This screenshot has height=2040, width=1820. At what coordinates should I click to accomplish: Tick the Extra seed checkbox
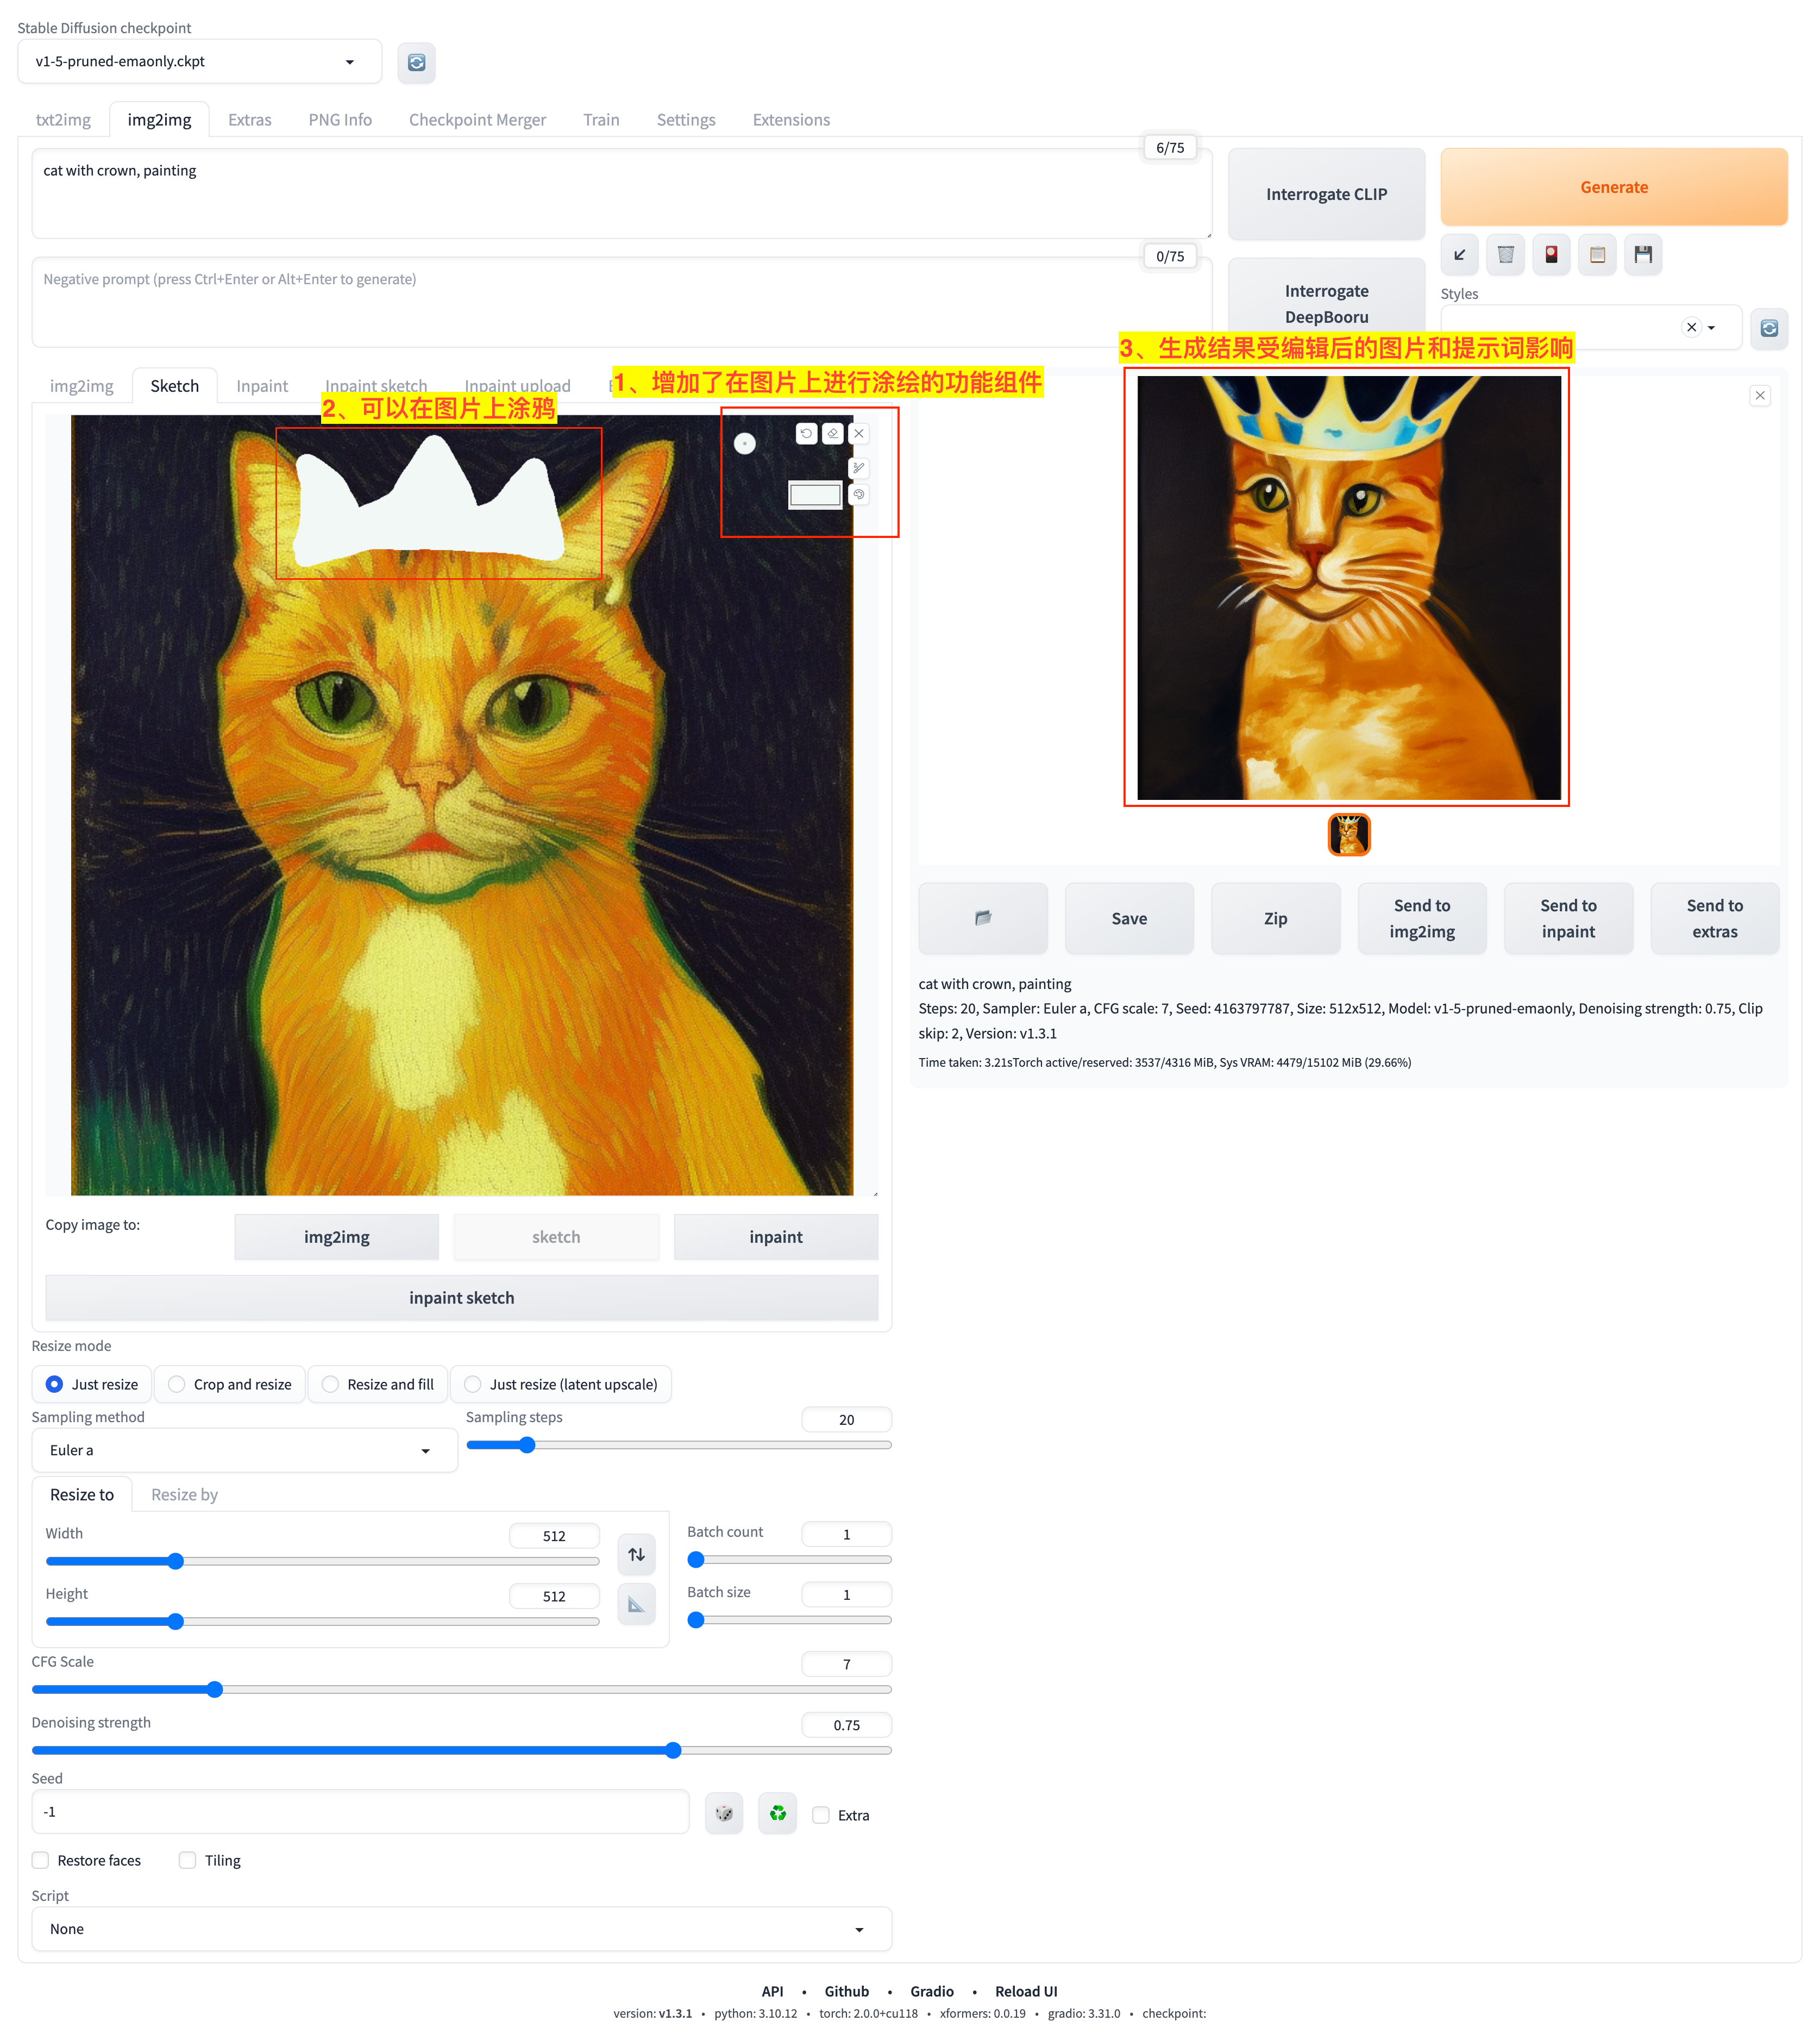[x=821, y=1815]
